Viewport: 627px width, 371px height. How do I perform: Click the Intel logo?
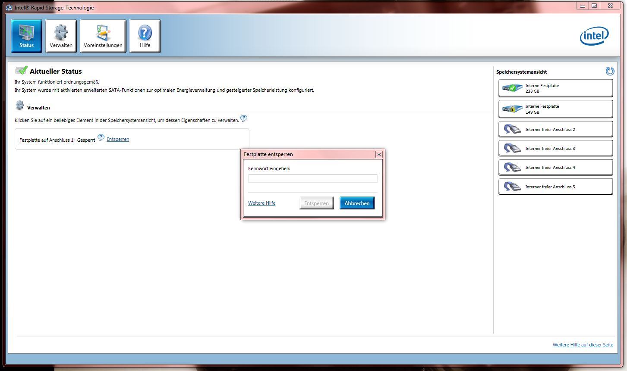pos(594,37)
